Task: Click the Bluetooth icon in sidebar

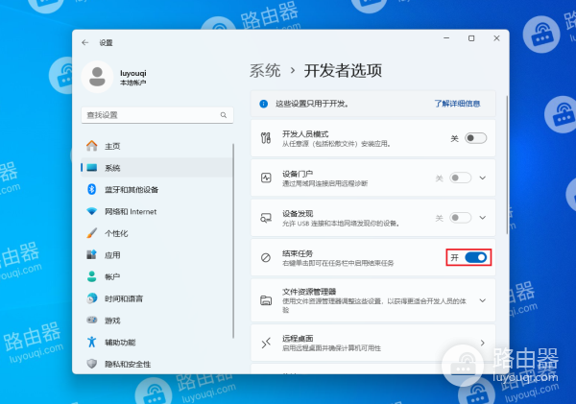Action: pyautogui.click(x=92, y=189)
